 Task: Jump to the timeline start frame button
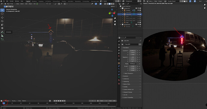click(x=54, y=101)
